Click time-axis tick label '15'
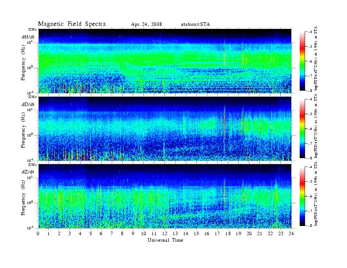Screen dimensions: 347x268 coord(196,233)
